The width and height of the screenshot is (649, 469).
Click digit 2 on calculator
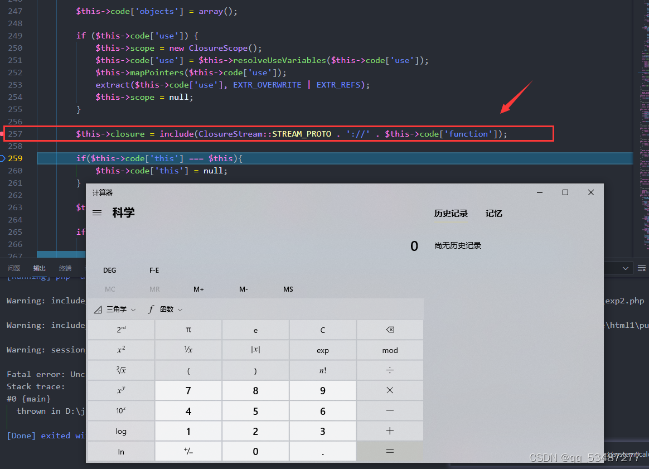pyautogui.click(x=255, y=431)
